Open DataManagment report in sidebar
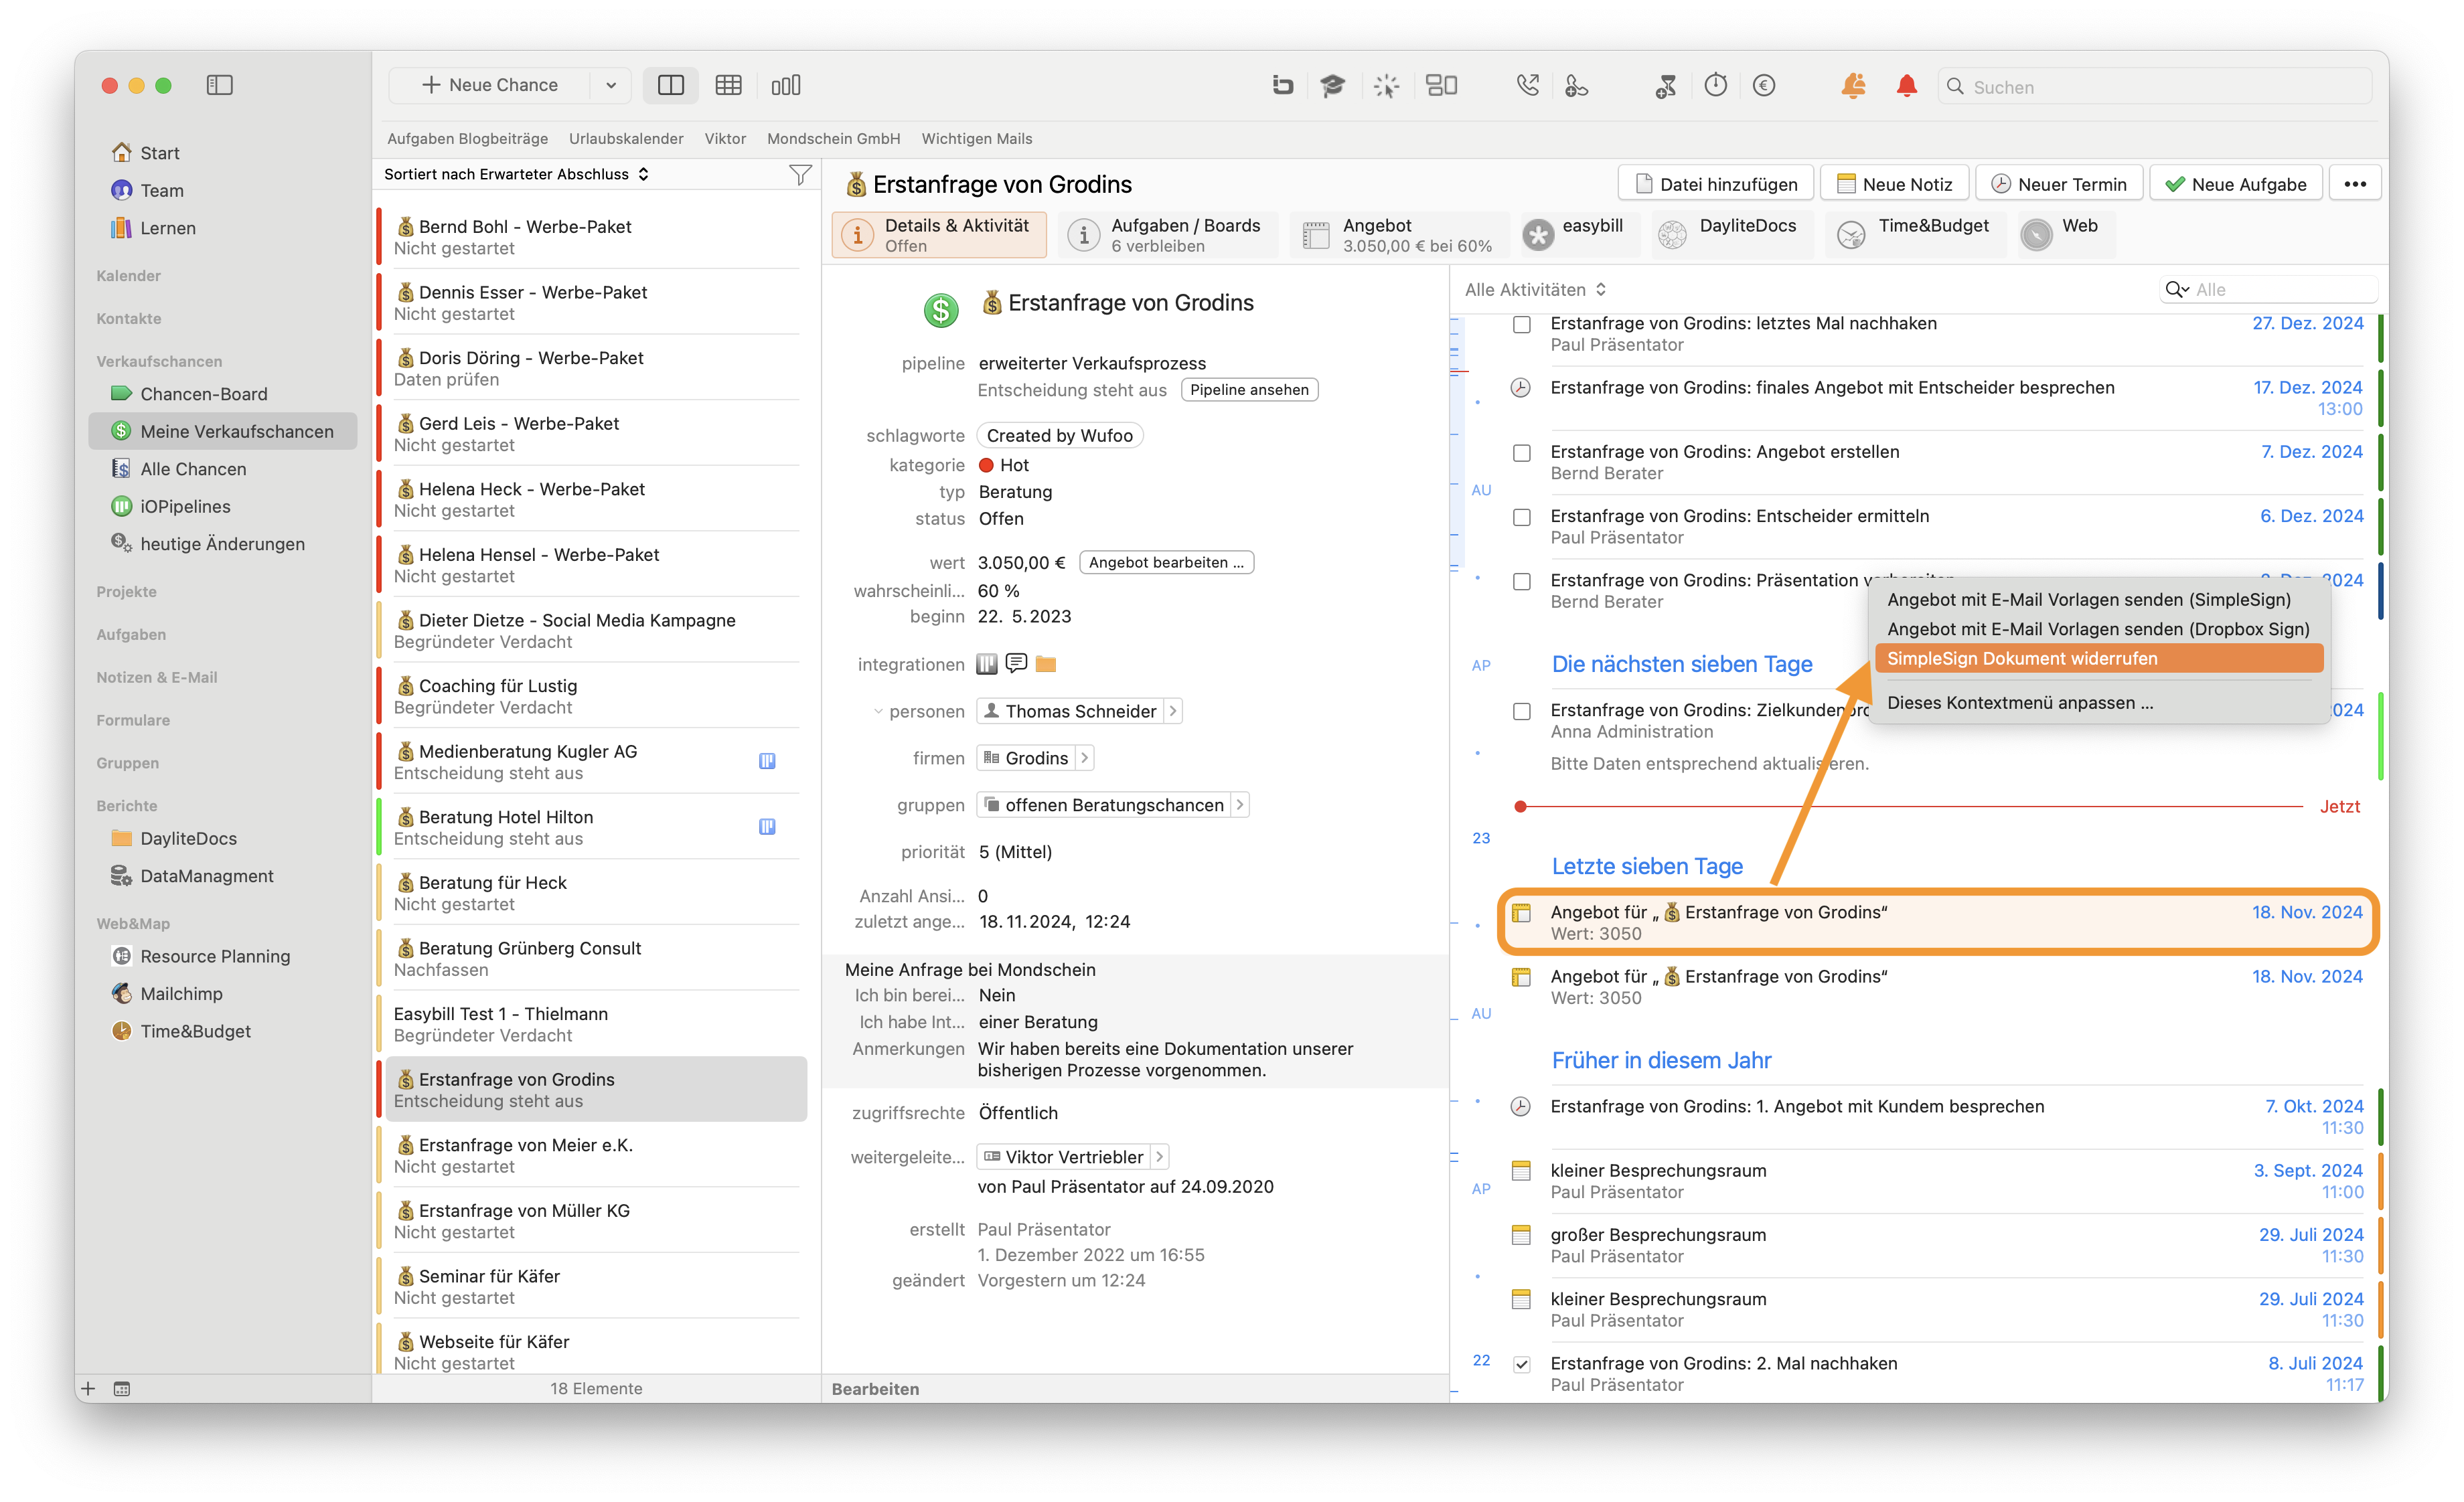2464x1502 pixels. 206,876
